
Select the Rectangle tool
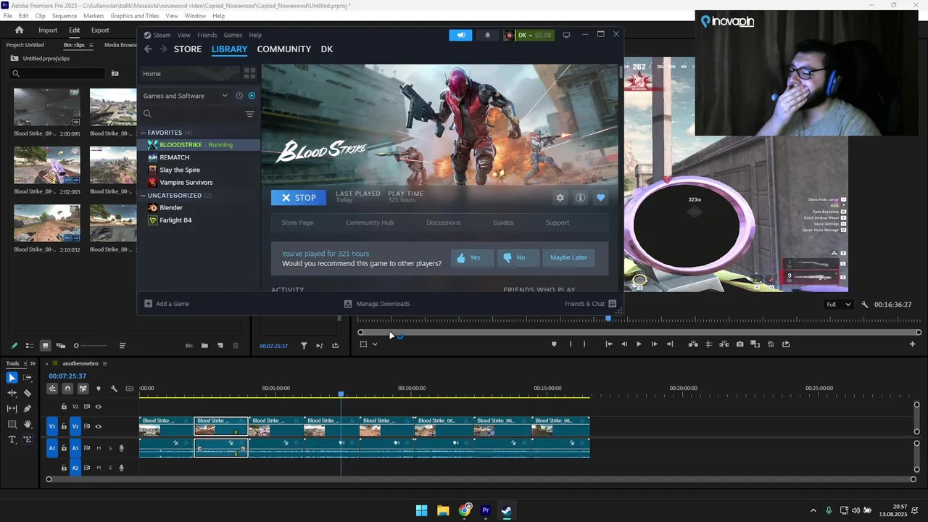12,424
